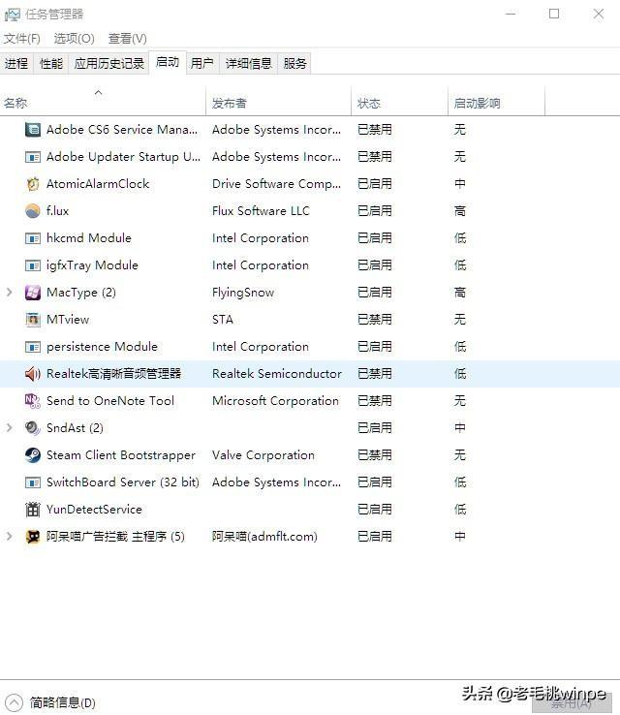Select the AtomicAlarmClock icon

coord(33,184)
